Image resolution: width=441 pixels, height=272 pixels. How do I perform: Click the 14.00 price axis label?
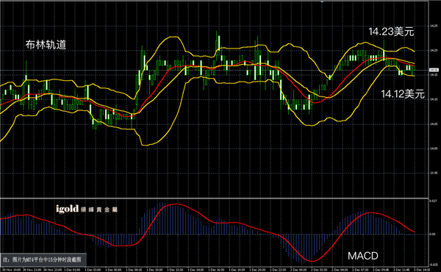(x=434, y=148)
